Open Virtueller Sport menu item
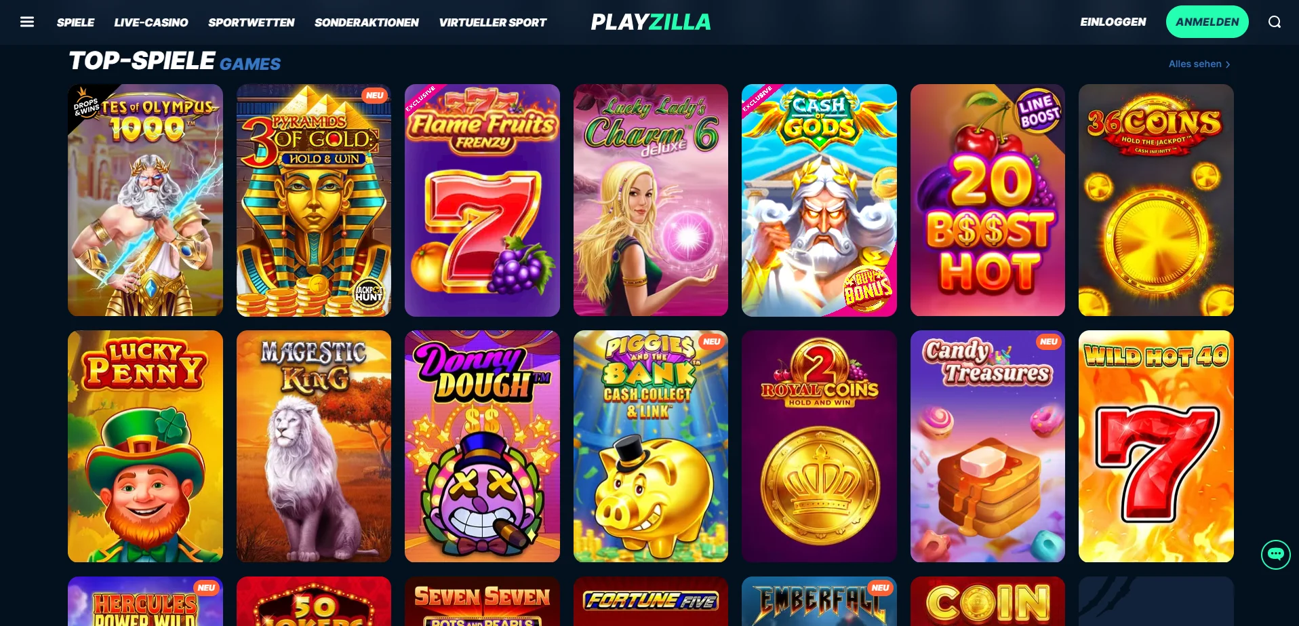Screen dimensions: 1299x626 pyautogui.click(x=493, y=22)
